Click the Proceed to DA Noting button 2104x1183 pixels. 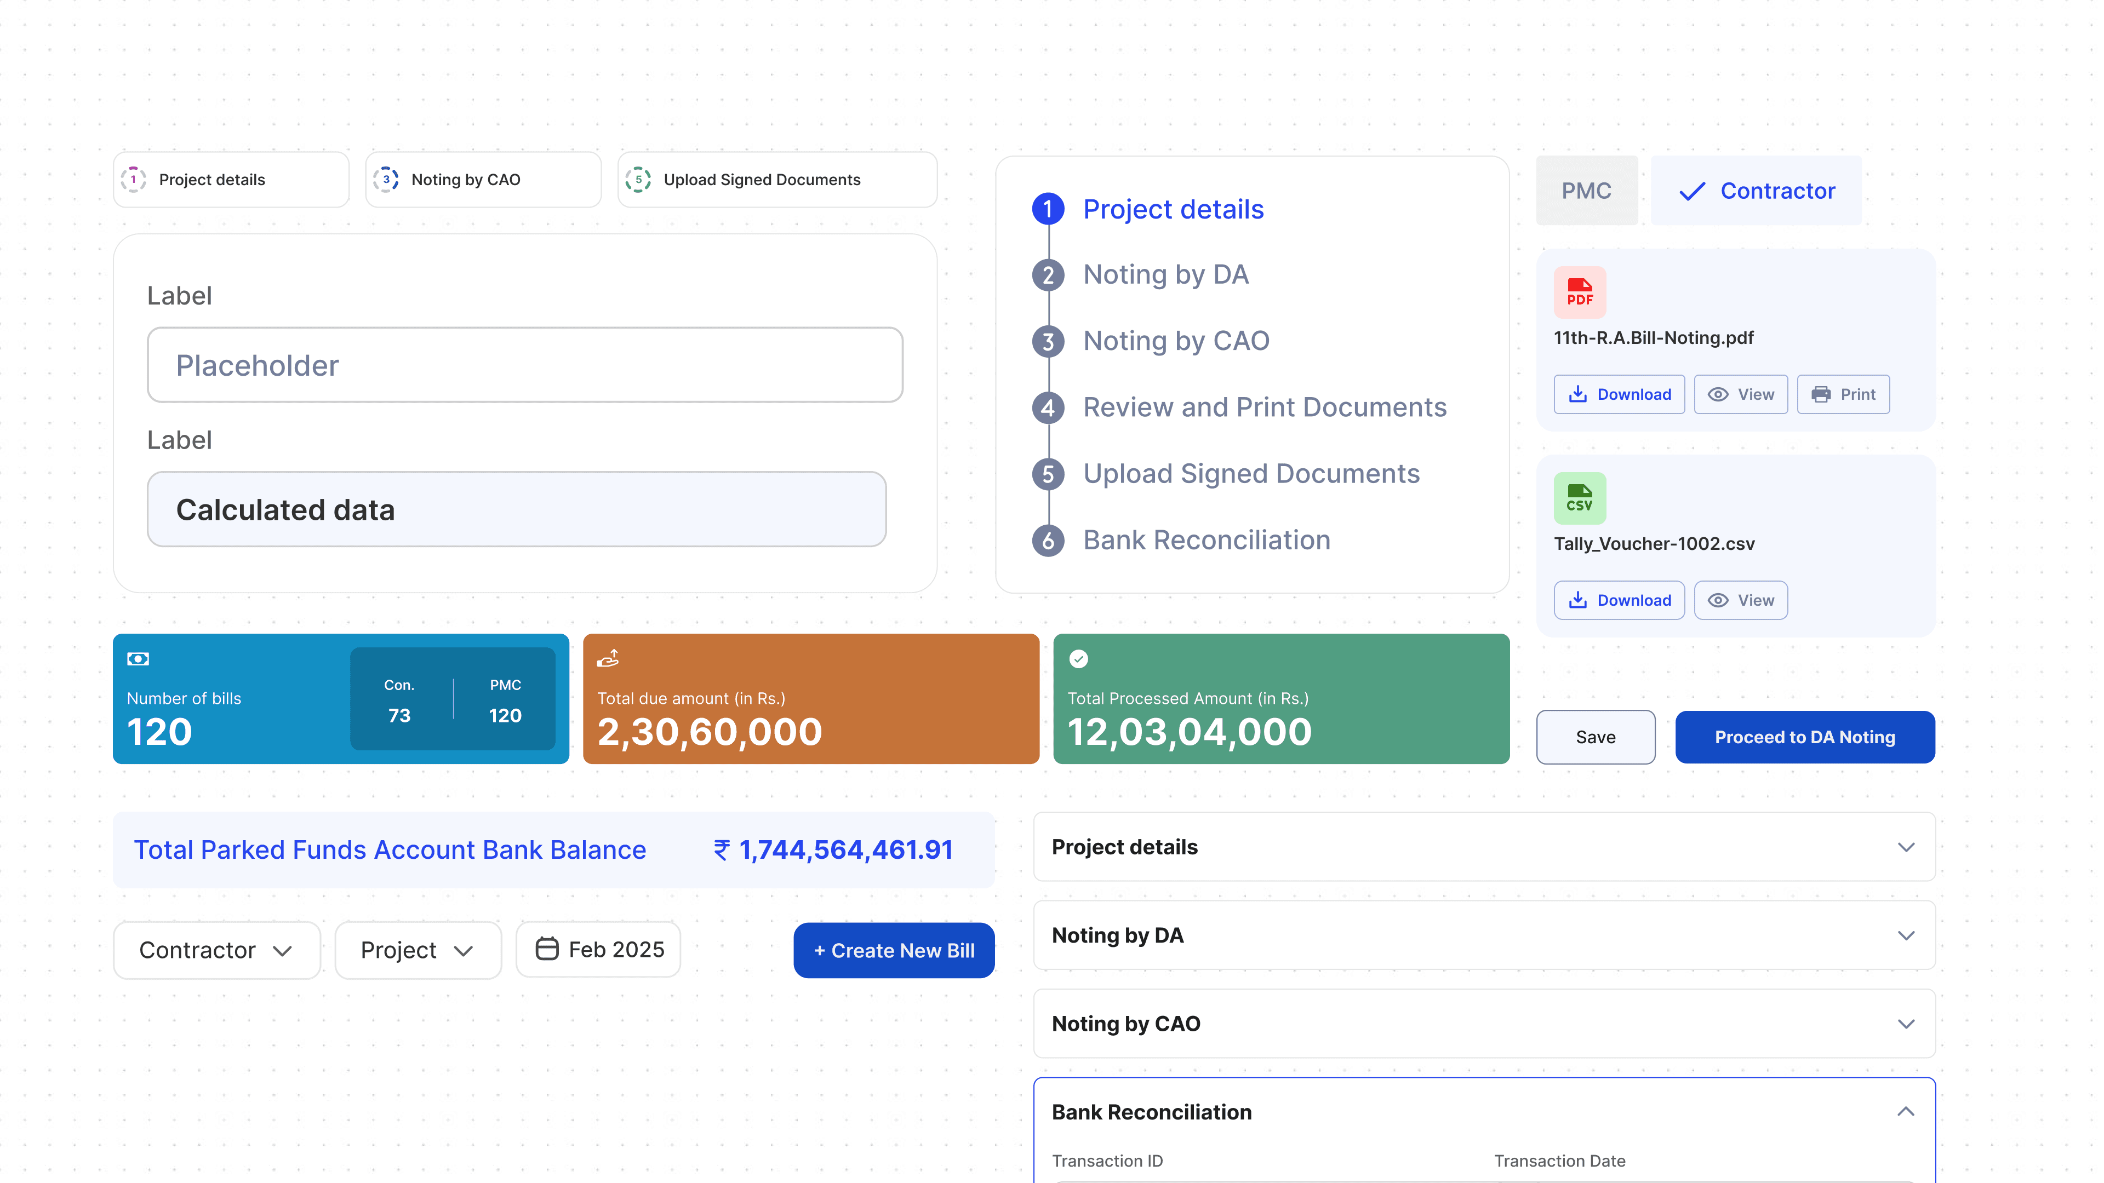click(x=1805, y=737)
